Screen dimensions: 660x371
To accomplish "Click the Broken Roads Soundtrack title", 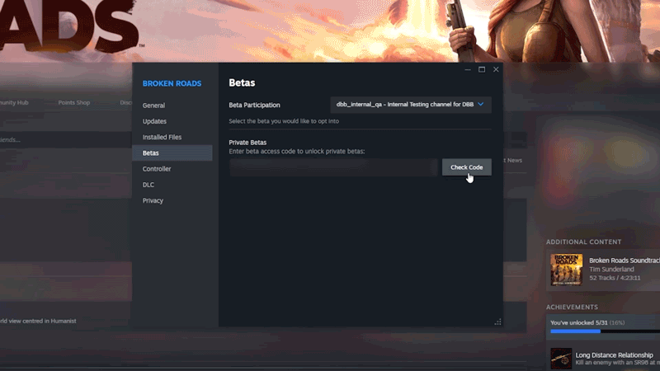I will tap(625, 261).
